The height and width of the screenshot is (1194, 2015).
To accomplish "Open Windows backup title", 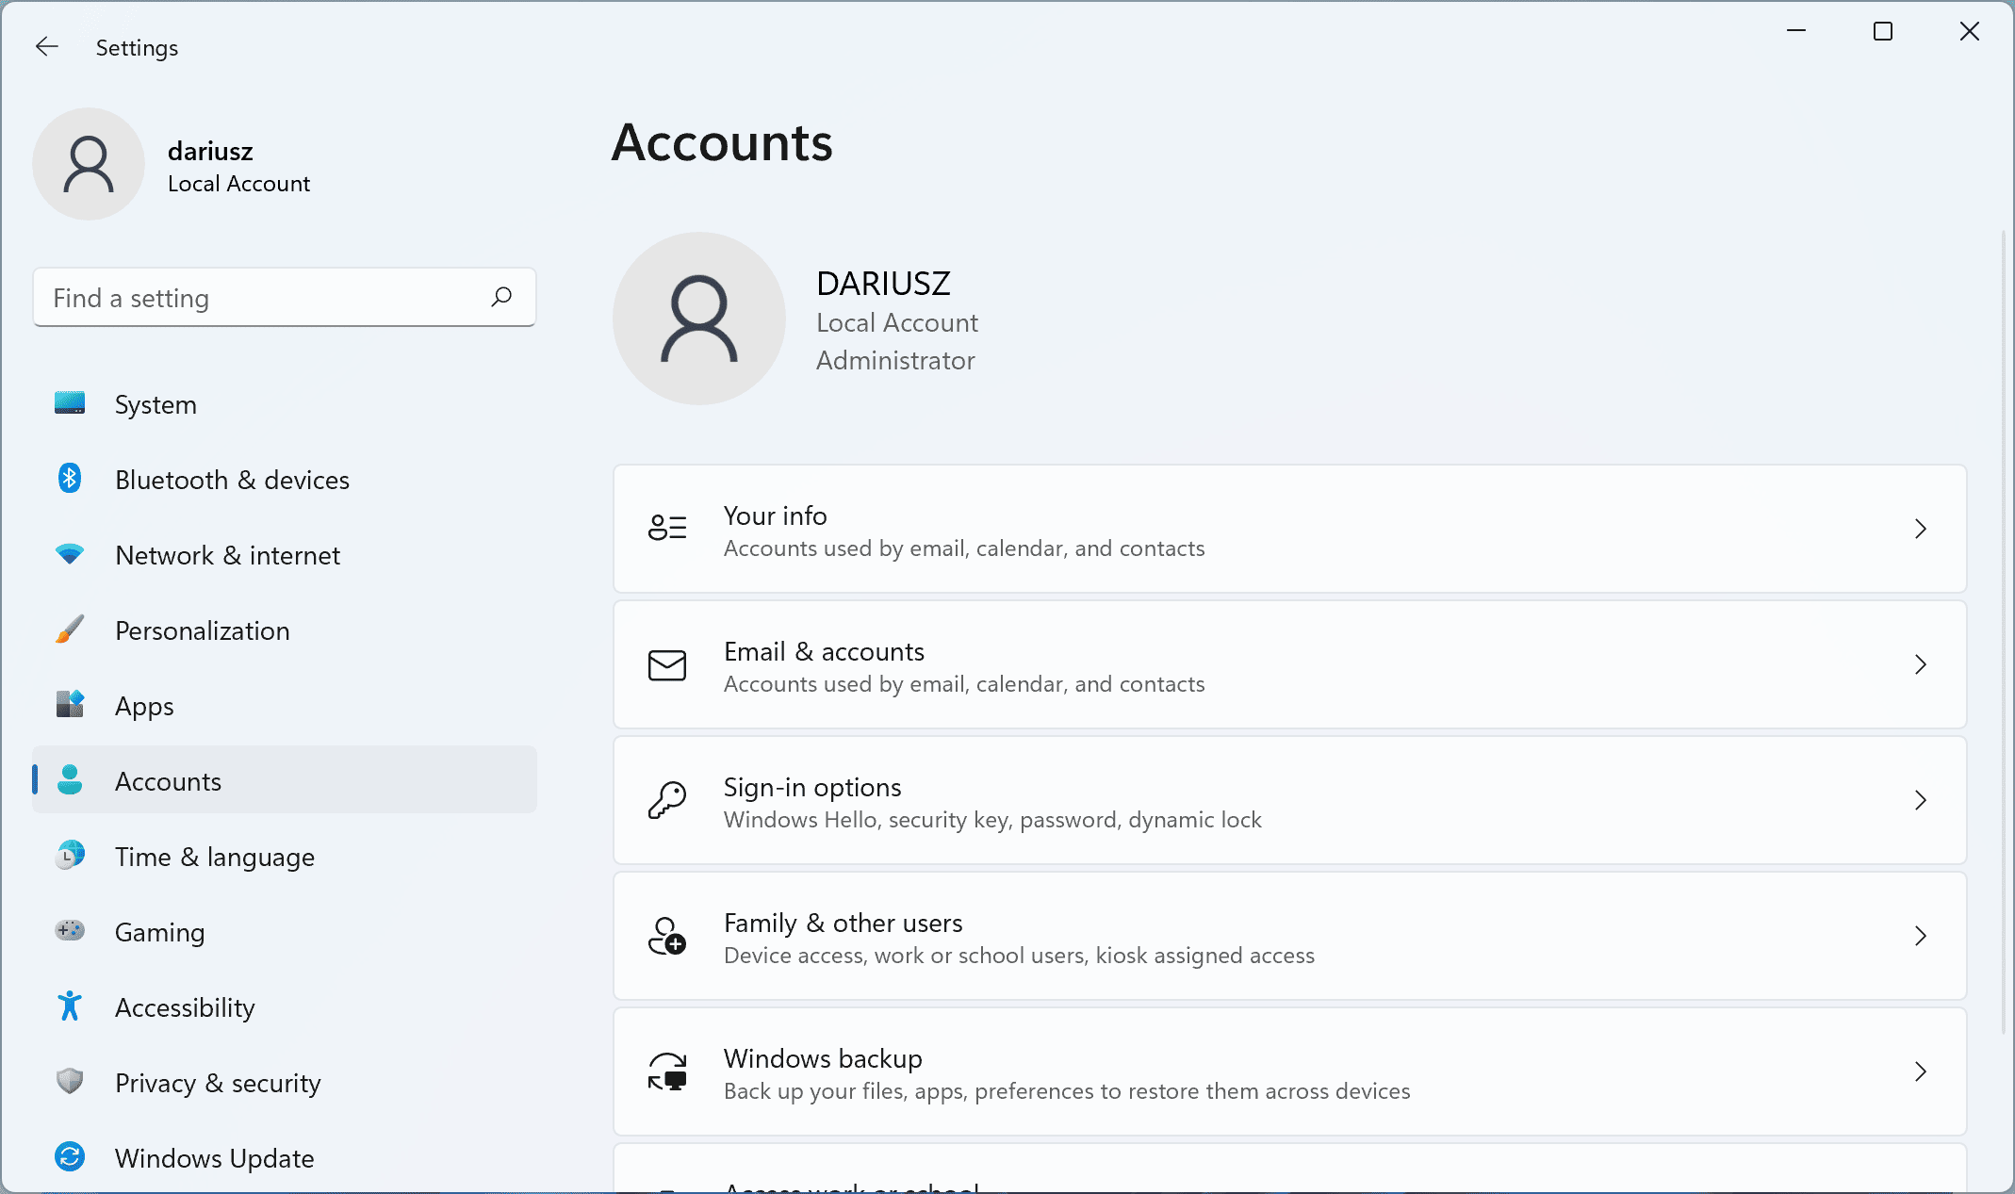I will (x=823, y=1058).
